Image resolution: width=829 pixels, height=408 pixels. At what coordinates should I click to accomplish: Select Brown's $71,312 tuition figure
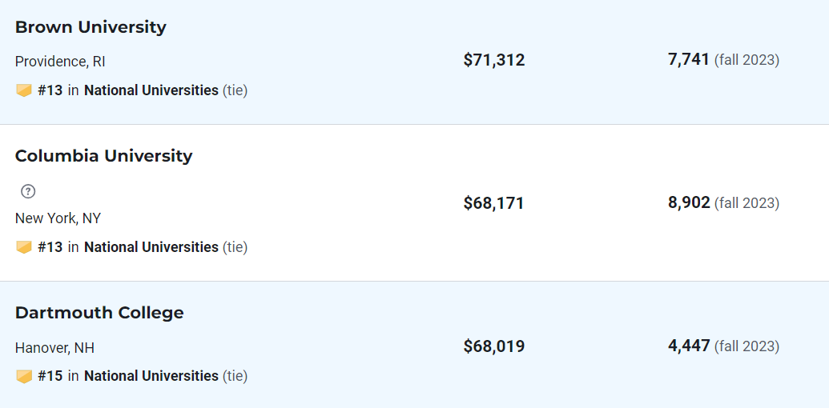pyautogui.click(x=494, y=60)
